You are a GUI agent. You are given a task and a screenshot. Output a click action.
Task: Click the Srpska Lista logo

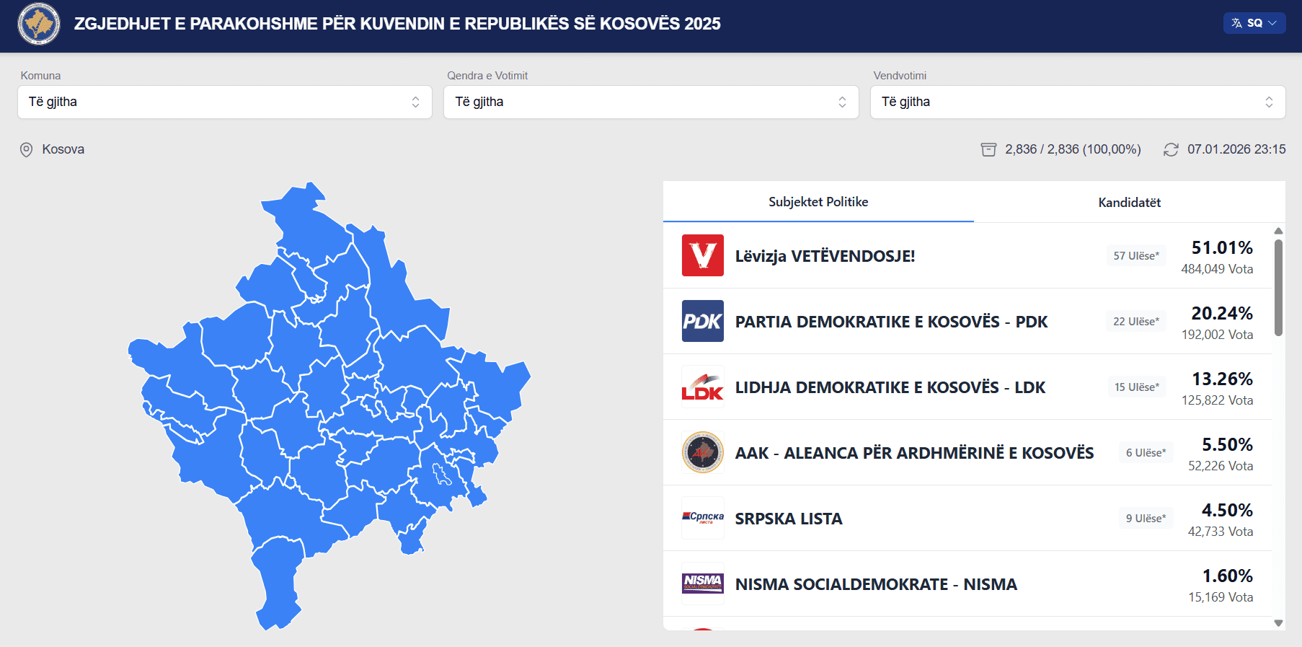(x=702, y=518)
